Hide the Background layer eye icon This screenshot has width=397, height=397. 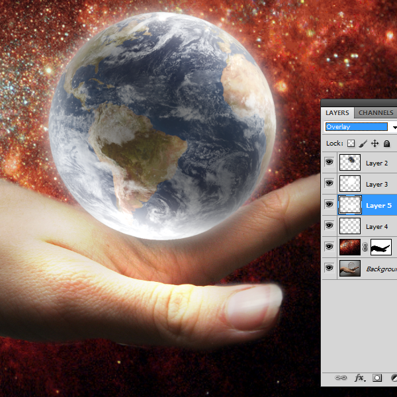pos(329,267)
